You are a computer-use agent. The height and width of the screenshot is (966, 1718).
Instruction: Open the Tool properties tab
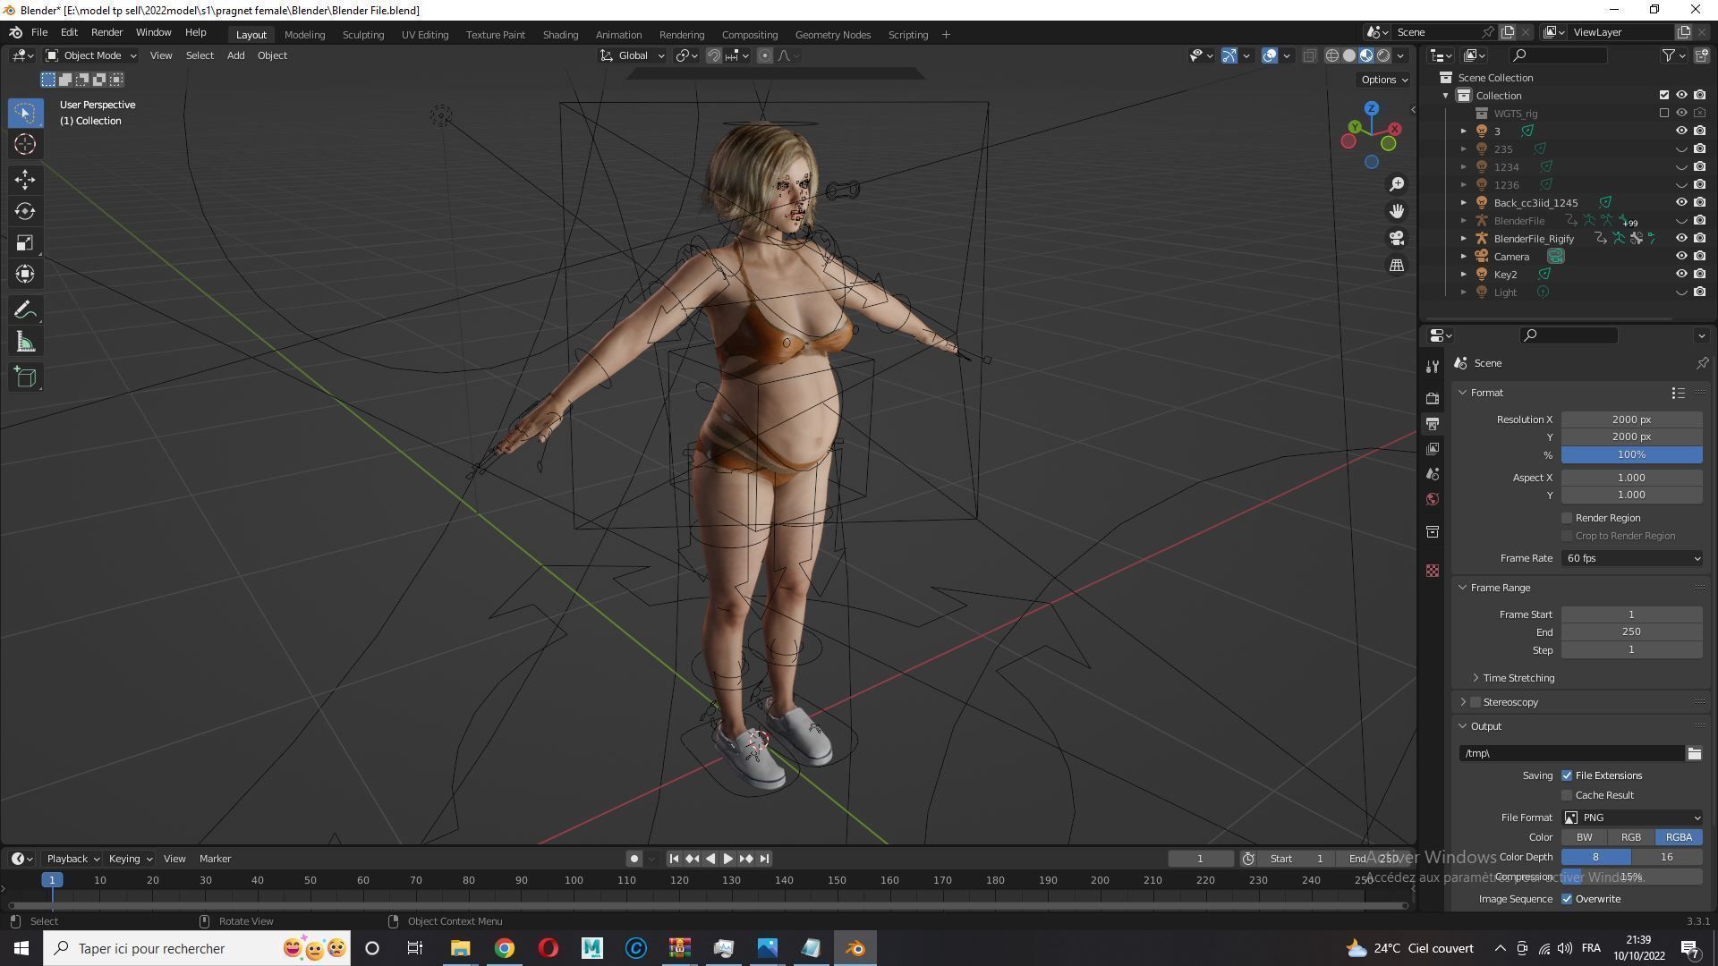[x=1433, y=366]
